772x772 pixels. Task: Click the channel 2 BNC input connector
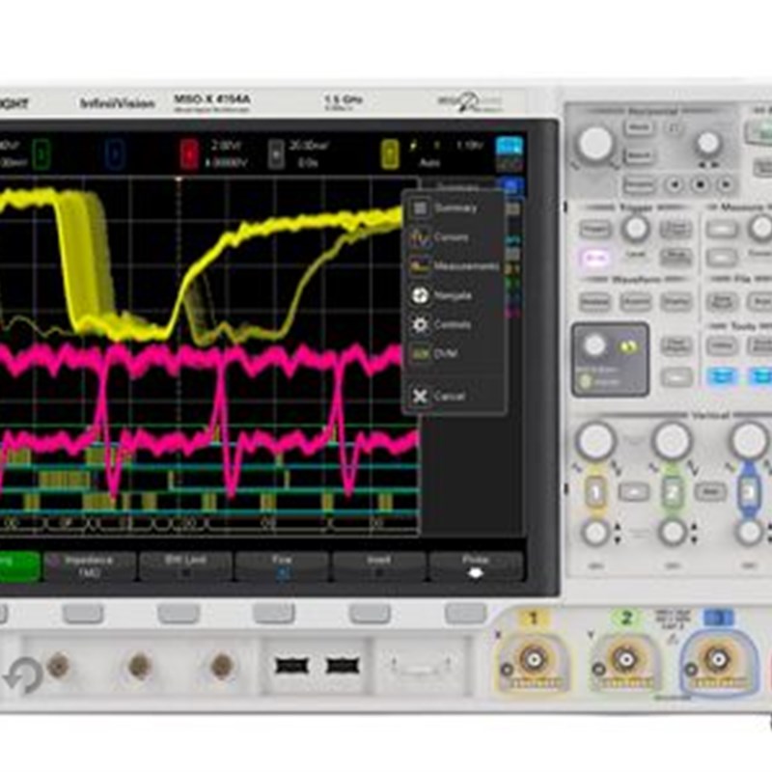pos(624,659)
